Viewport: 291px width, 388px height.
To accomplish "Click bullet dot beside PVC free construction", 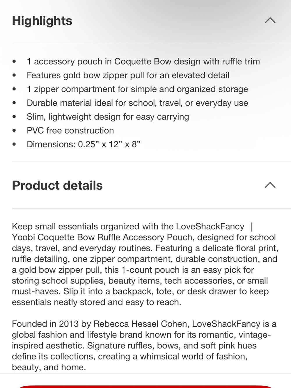I will pos(14,131).
